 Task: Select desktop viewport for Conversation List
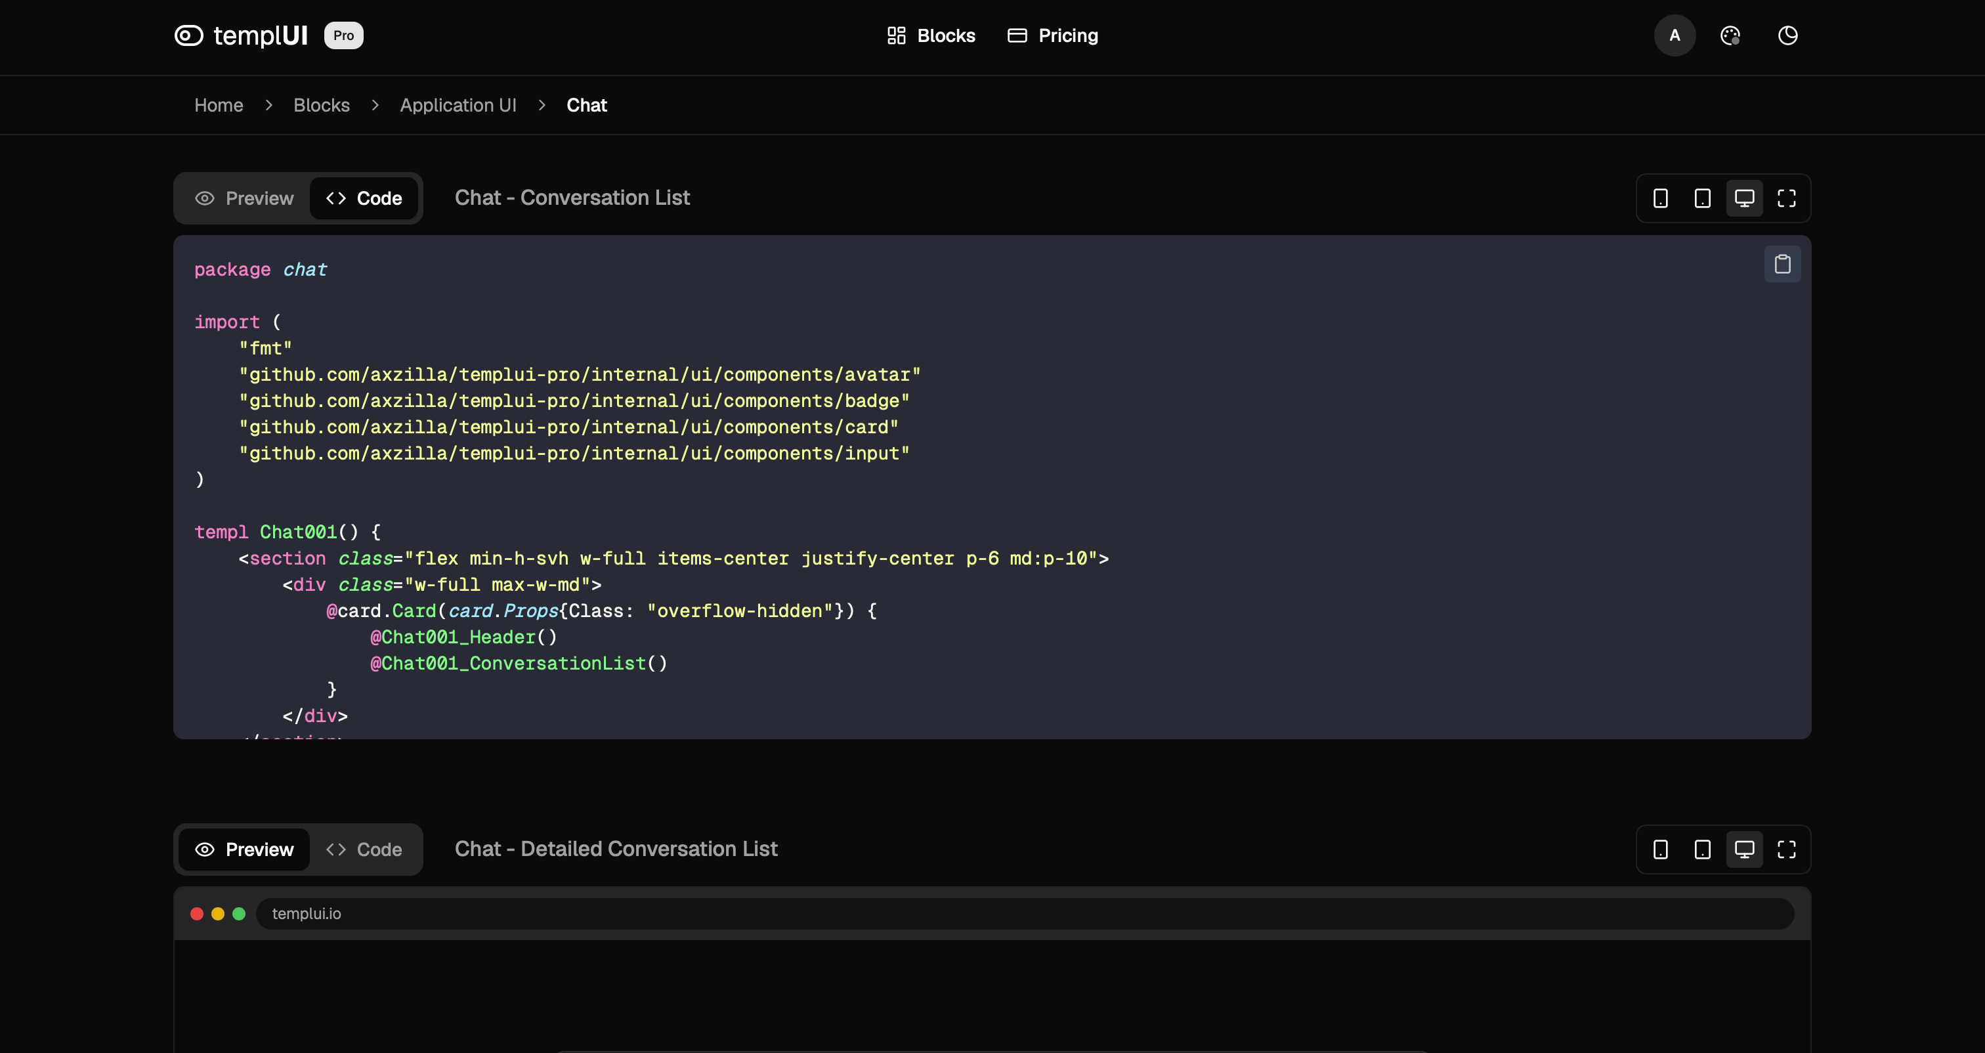point(1745,199)
